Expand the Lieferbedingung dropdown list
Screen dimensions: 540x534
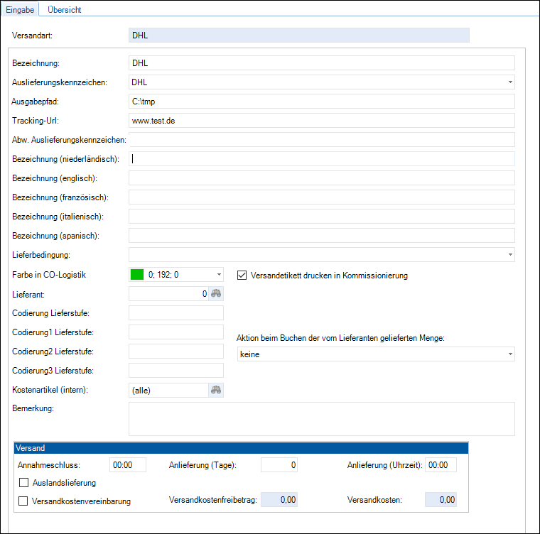pos(509,255)
